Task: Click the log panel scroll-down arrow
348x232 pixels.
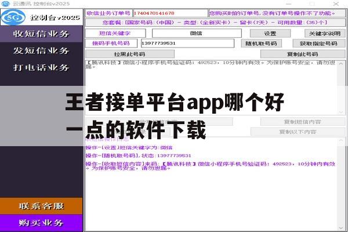Action: (x=341, y=228)
